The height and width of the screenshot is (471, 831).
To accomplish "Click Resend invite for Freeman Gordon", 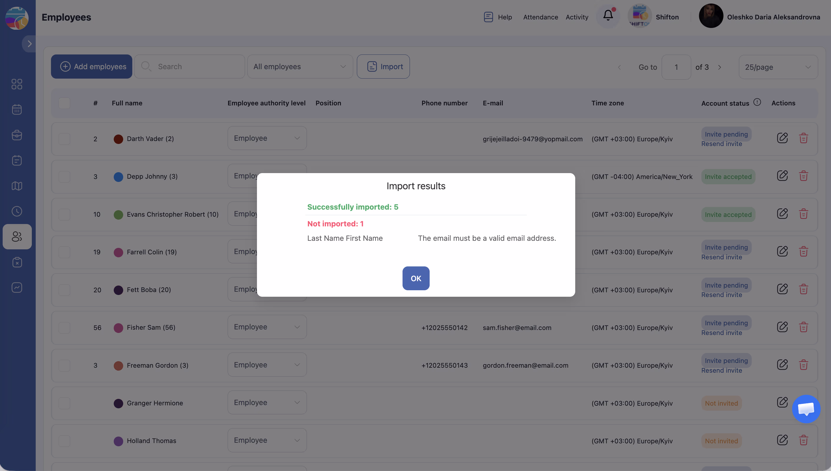I will [721, 370].
